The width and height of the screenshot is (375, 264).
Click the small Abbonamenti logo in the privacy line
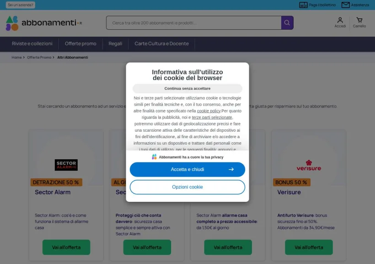click(x=154, y=157)
